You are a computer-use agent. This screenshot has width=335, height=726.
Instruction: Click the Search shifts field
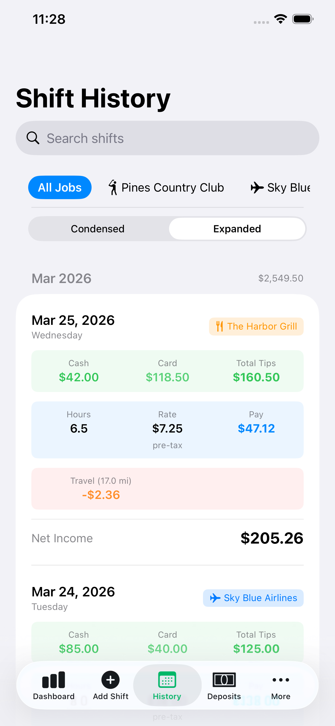pyautogui.click(x=174, y=138)
